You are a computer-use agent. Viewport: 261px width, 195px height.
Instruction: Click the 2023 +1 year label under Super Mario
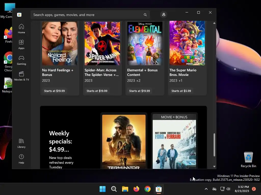[176, 80]
